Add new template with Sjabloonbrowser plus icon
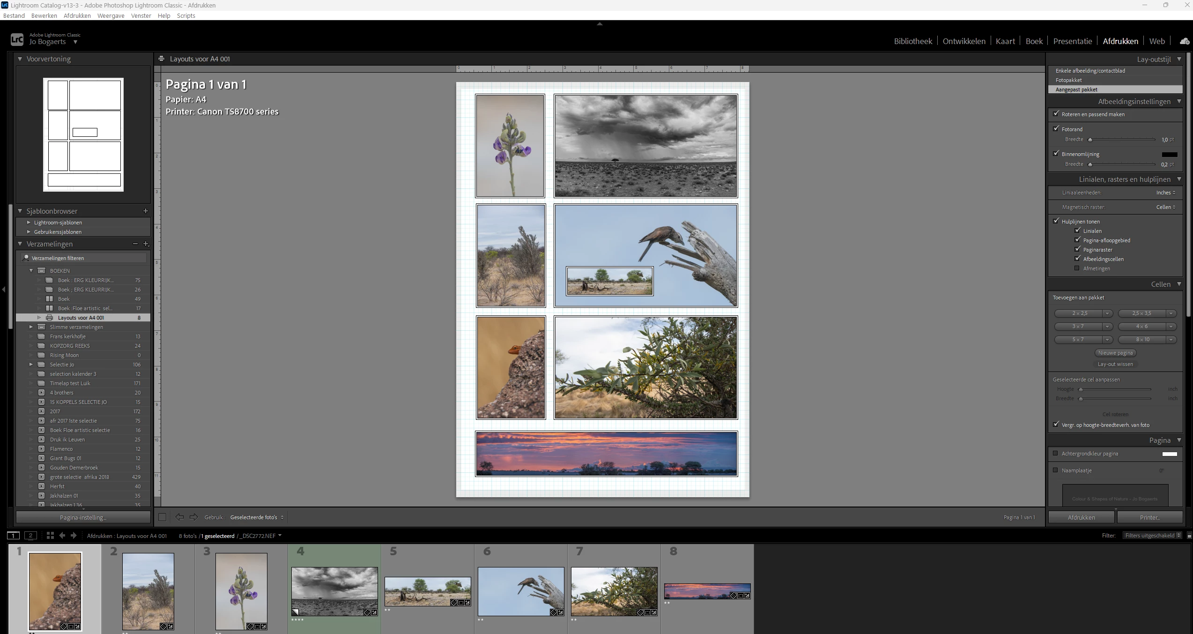Screen dimensions: 1193x634 pos(146,211)
